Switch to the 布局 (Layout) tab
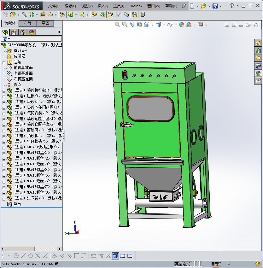 point(28,23)
